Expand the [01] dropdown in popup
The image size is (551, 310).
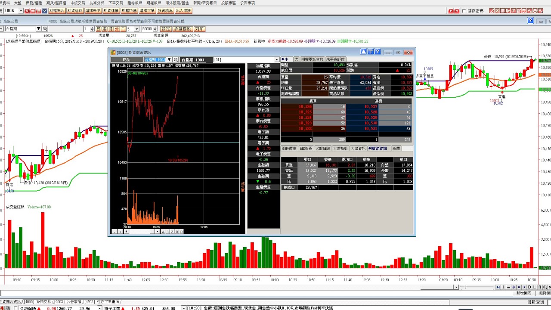277,60
